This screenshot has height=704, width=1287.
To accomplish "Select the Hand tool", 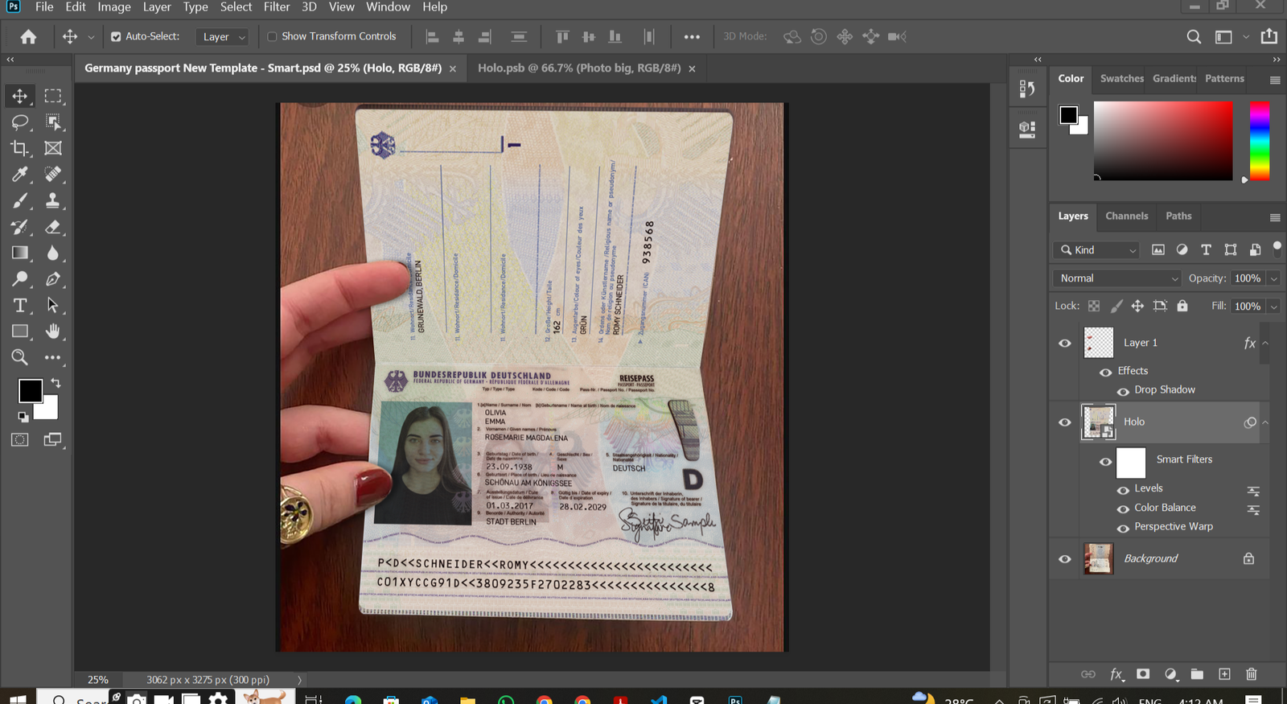I will (x=53, y=331).
